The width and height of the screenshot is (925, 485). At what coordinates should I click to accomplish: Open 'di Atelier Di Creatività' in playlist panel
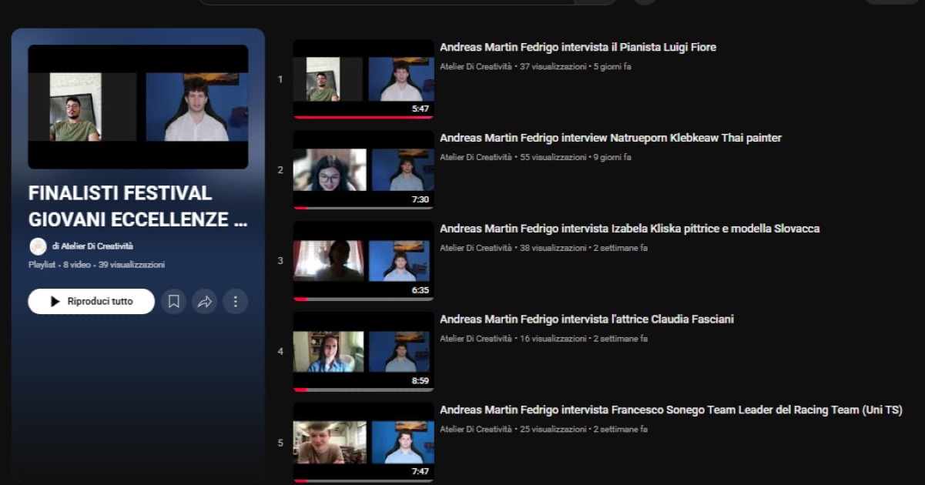click(x=92, y=246)
